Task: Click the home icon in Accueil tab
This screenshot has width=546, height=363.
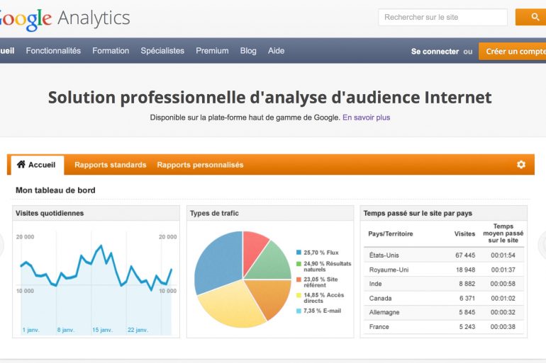Action: [21, 164]
